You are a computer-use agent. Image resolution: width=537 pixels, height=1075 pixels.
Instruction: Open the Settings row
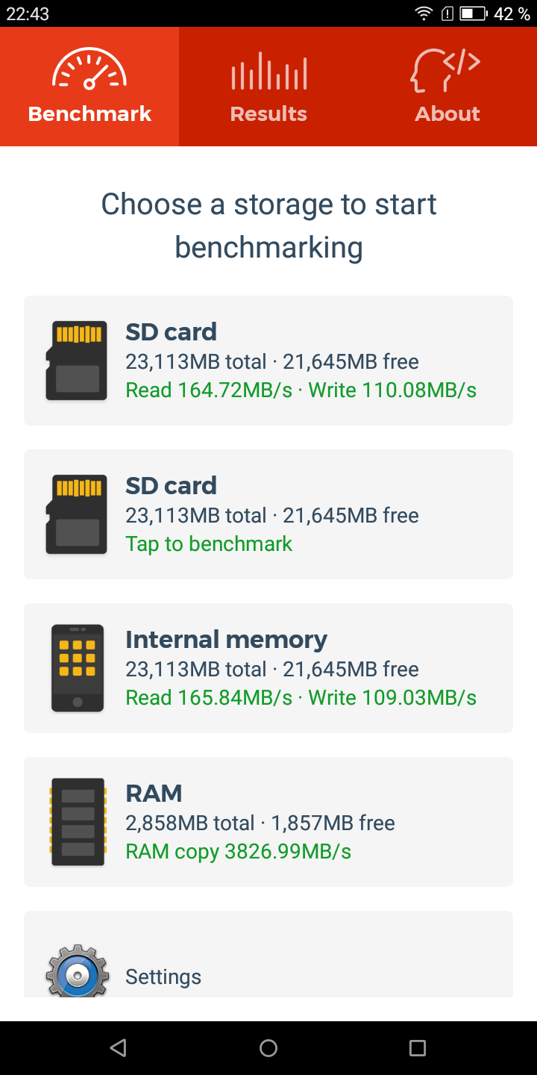268,954
